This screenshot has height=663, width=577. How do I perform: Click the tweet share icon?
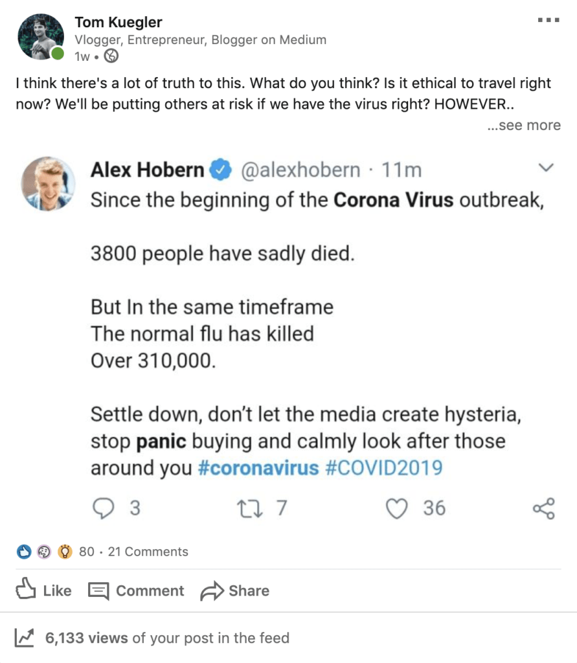click(544, 508)
